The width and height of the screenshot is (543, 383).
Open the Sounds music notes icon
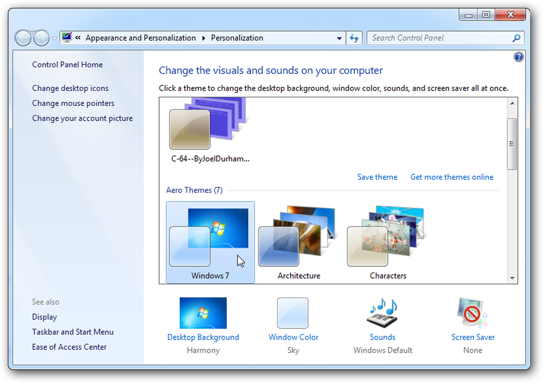coord(382,312)
